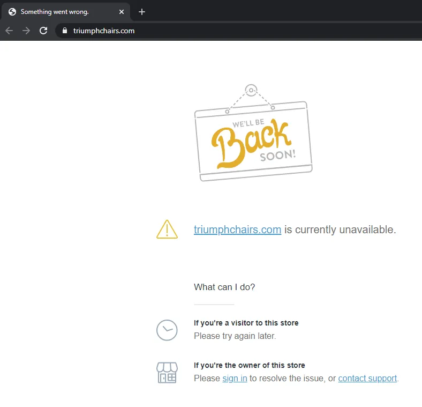Click the yellow warning triangle icon
Image resolution: width=422 pixels, height=407 pixels.
[x=167, y=230]
